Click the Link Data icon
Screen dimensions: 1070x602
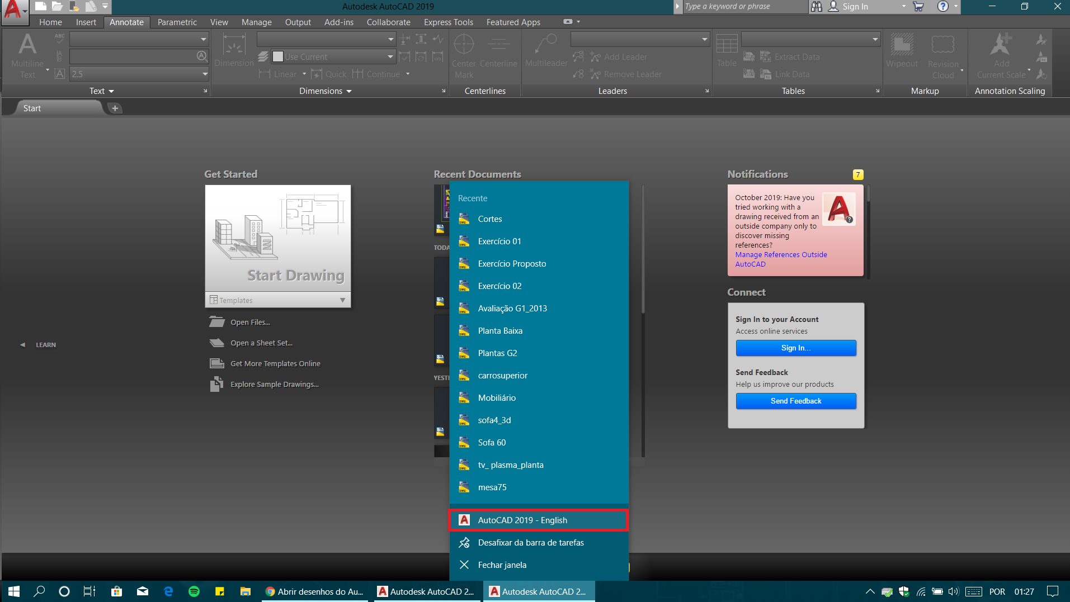[x=765, y=74]
